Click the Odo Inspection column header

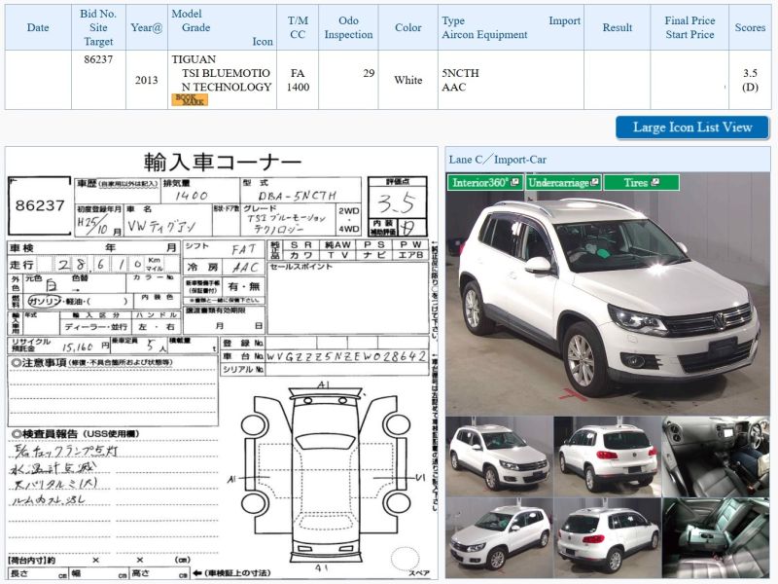[x=348, y=27]
